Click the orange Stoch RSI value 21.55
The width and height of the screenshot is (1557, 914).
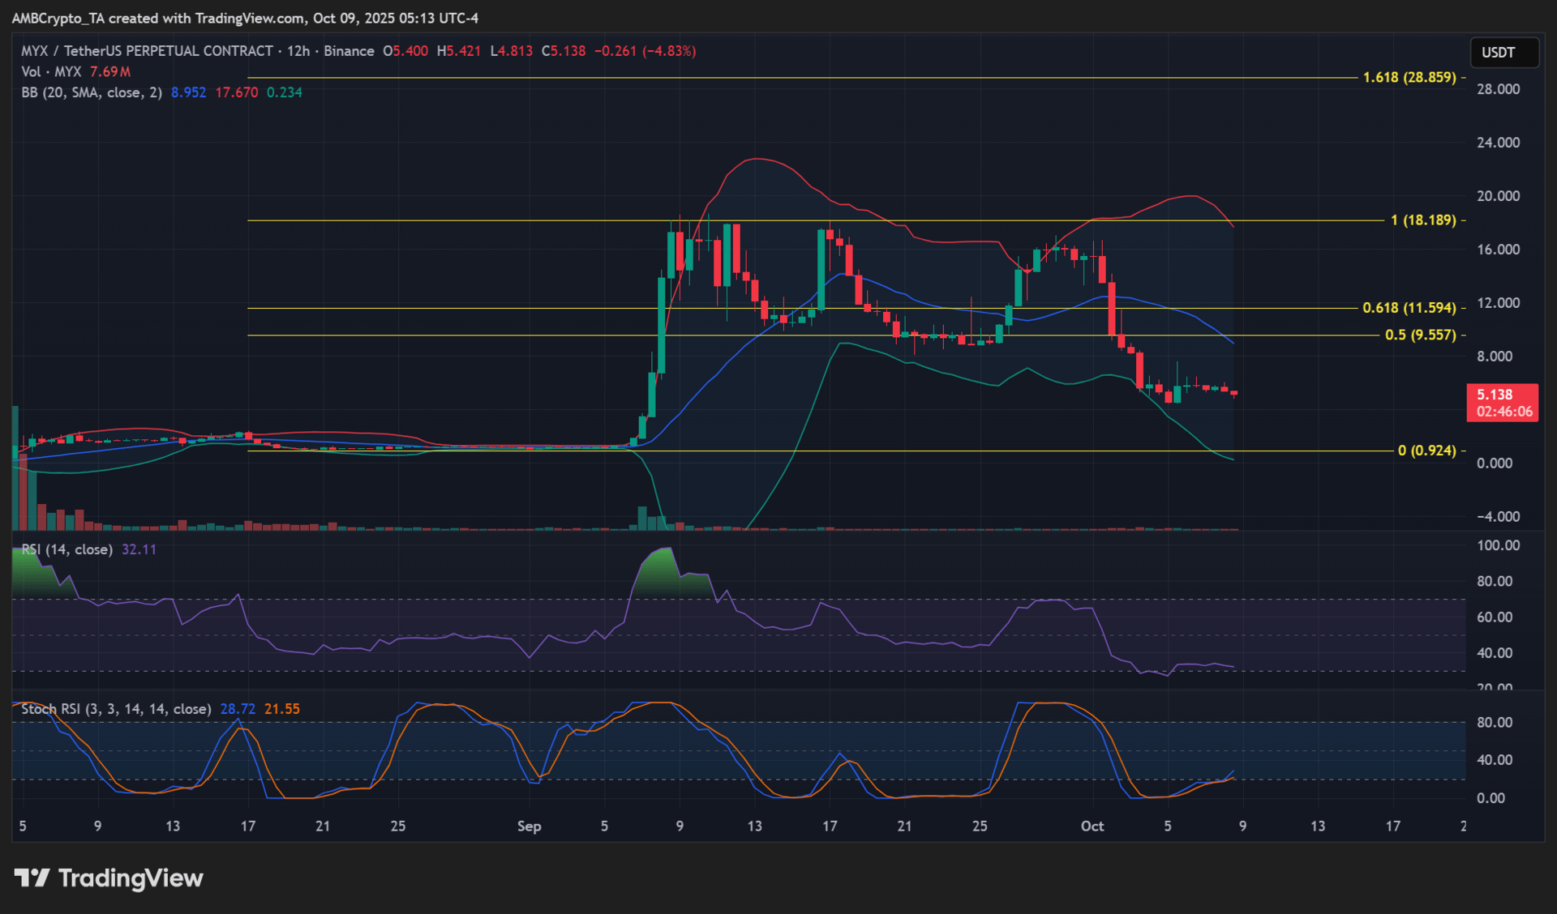pos(281,709)
